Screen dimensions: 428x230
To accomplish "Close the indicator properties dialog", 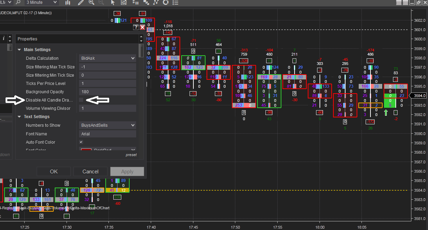I will click(142, 27).
